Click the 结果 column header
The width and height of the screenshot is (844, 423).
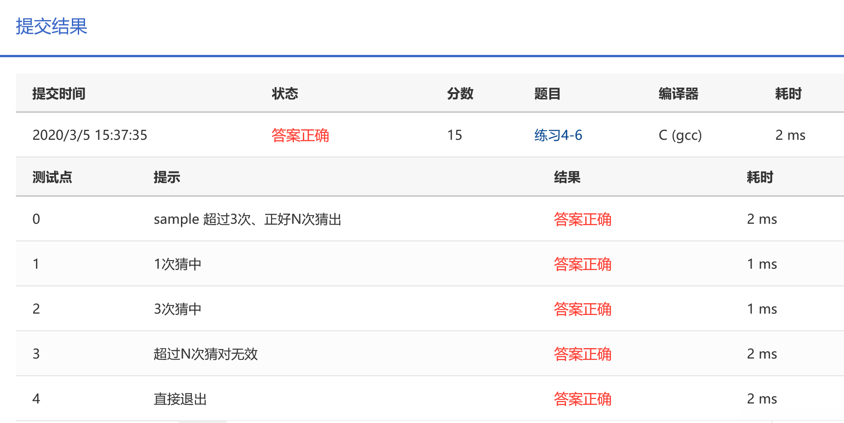coord(567,177)
